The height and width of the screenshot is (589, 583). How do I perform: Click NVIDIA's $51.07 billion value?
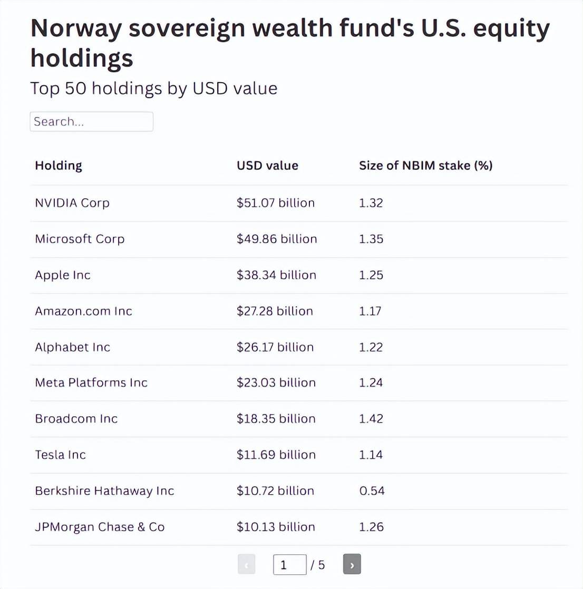pos(275,203)
